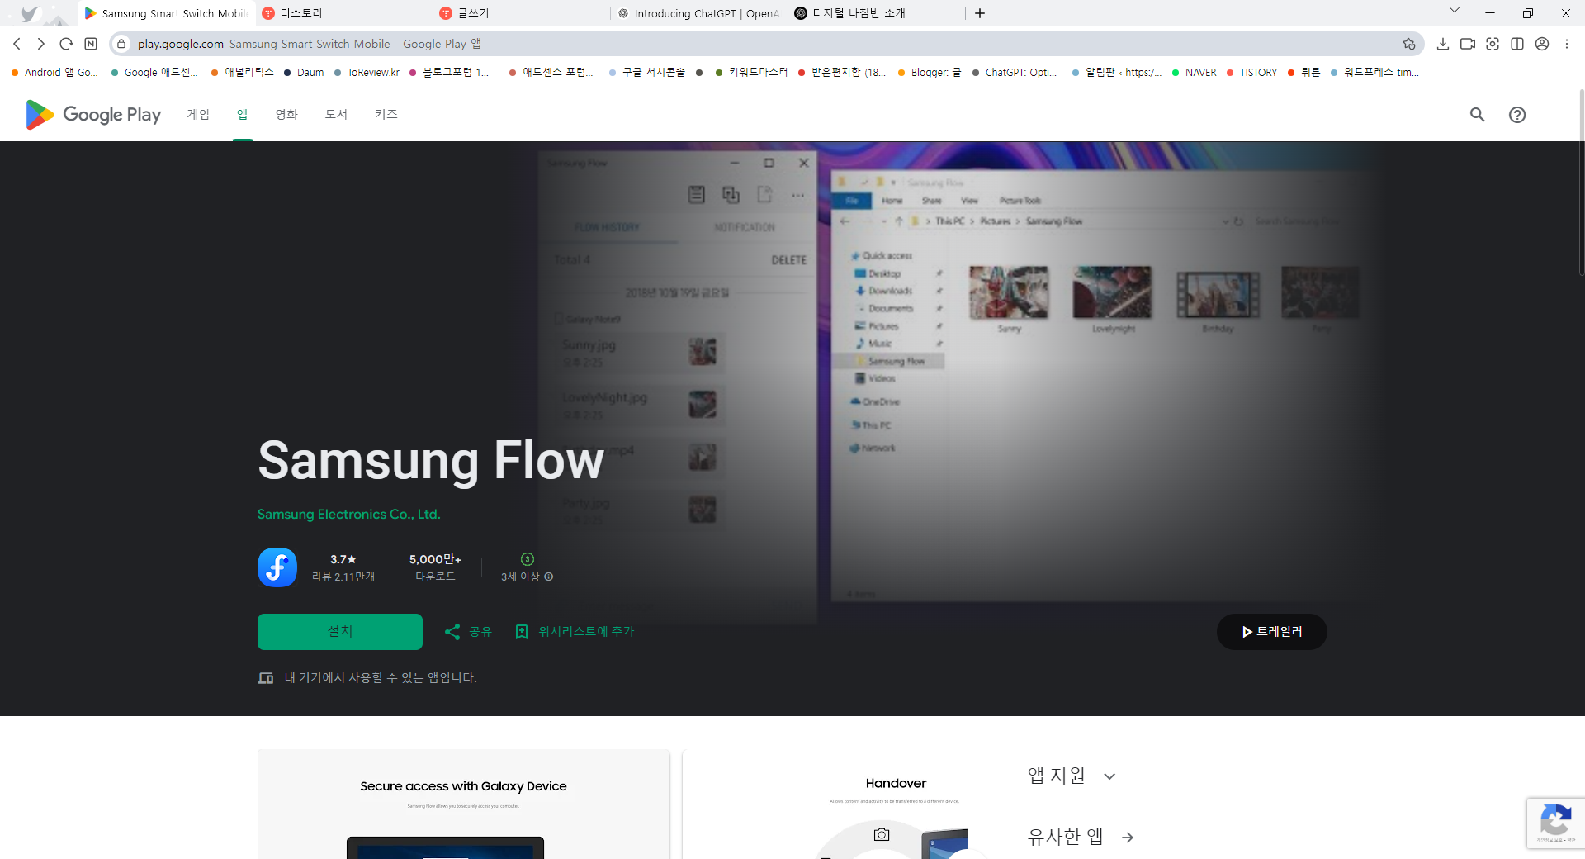Expand the 앱 지원 section chevron

click(x=1110, y=776)
